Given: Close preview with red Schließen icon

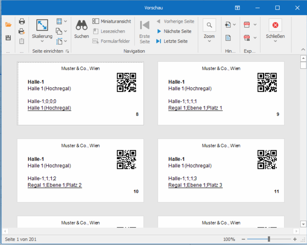Looking at the screenshot, I should click(275, 25).
